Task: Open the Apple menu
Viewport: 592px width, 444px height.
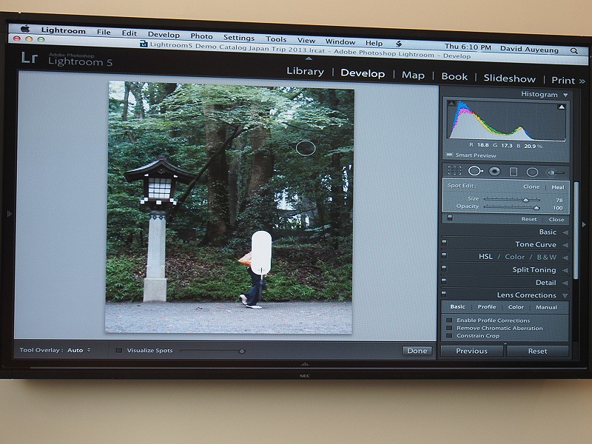Action: (25, 29)
